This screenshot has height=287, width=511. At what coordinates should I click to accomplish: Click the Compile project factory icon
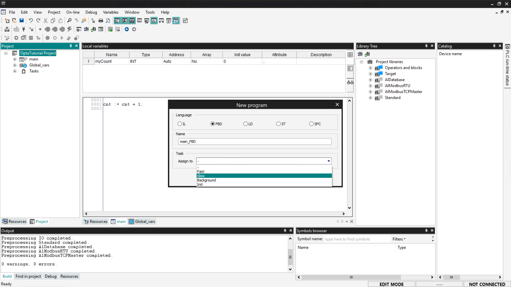[x=7, y=29]
